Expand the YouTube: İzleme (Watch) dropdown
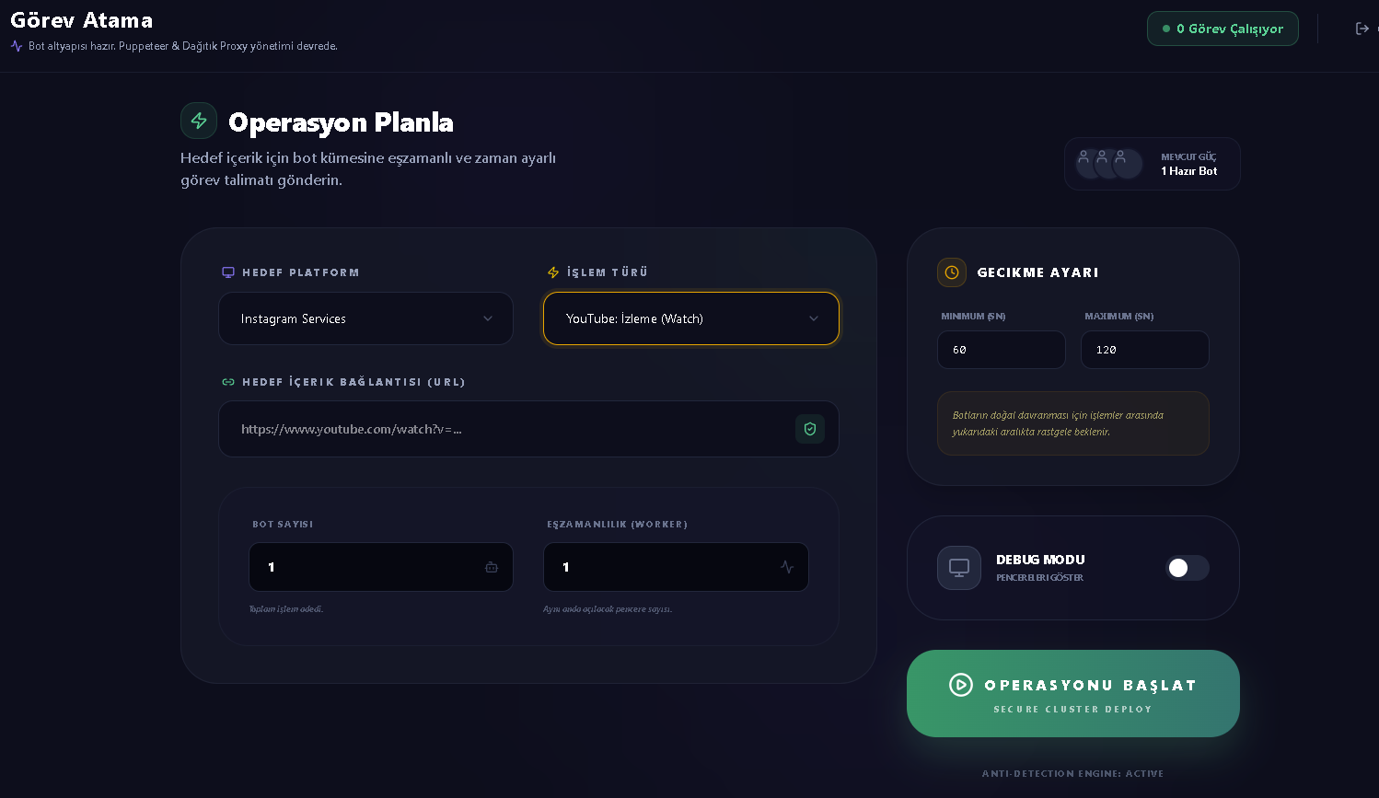This screenshot has height=798, width=1379. [691, 318]
